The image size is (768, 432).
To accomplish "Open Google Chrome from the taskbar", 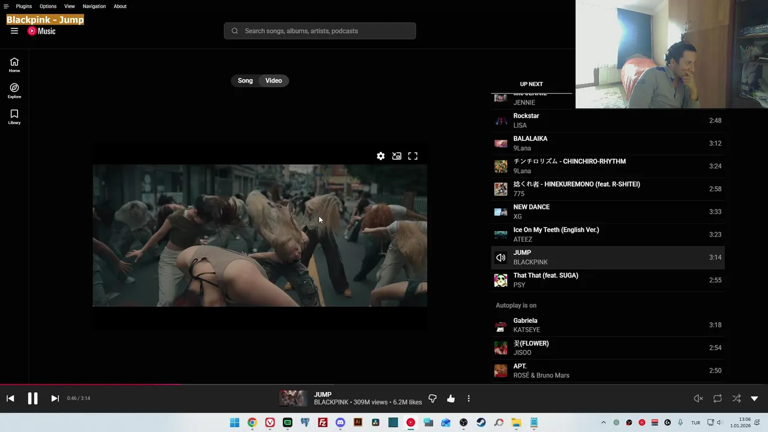I will pos(252,422).
